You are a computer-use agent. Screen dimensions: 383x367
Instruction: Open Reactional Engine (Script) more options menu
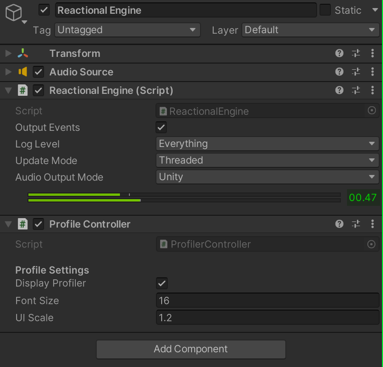373,91
